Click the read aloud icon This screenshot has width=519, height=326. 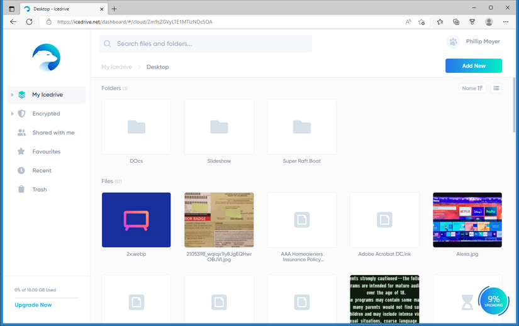coord(408,22)
